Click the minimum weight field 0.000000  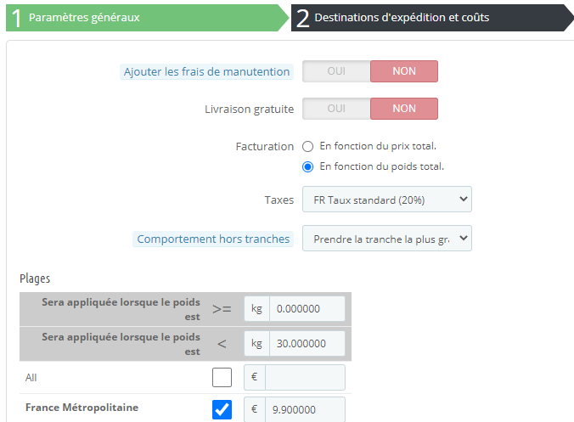(x=307, y=309)
